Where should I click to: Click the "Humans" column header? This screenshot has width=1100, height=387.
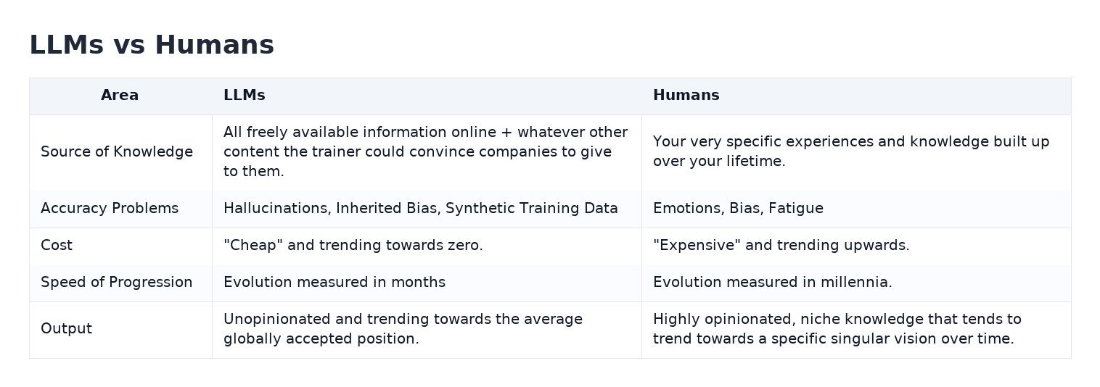686,96
